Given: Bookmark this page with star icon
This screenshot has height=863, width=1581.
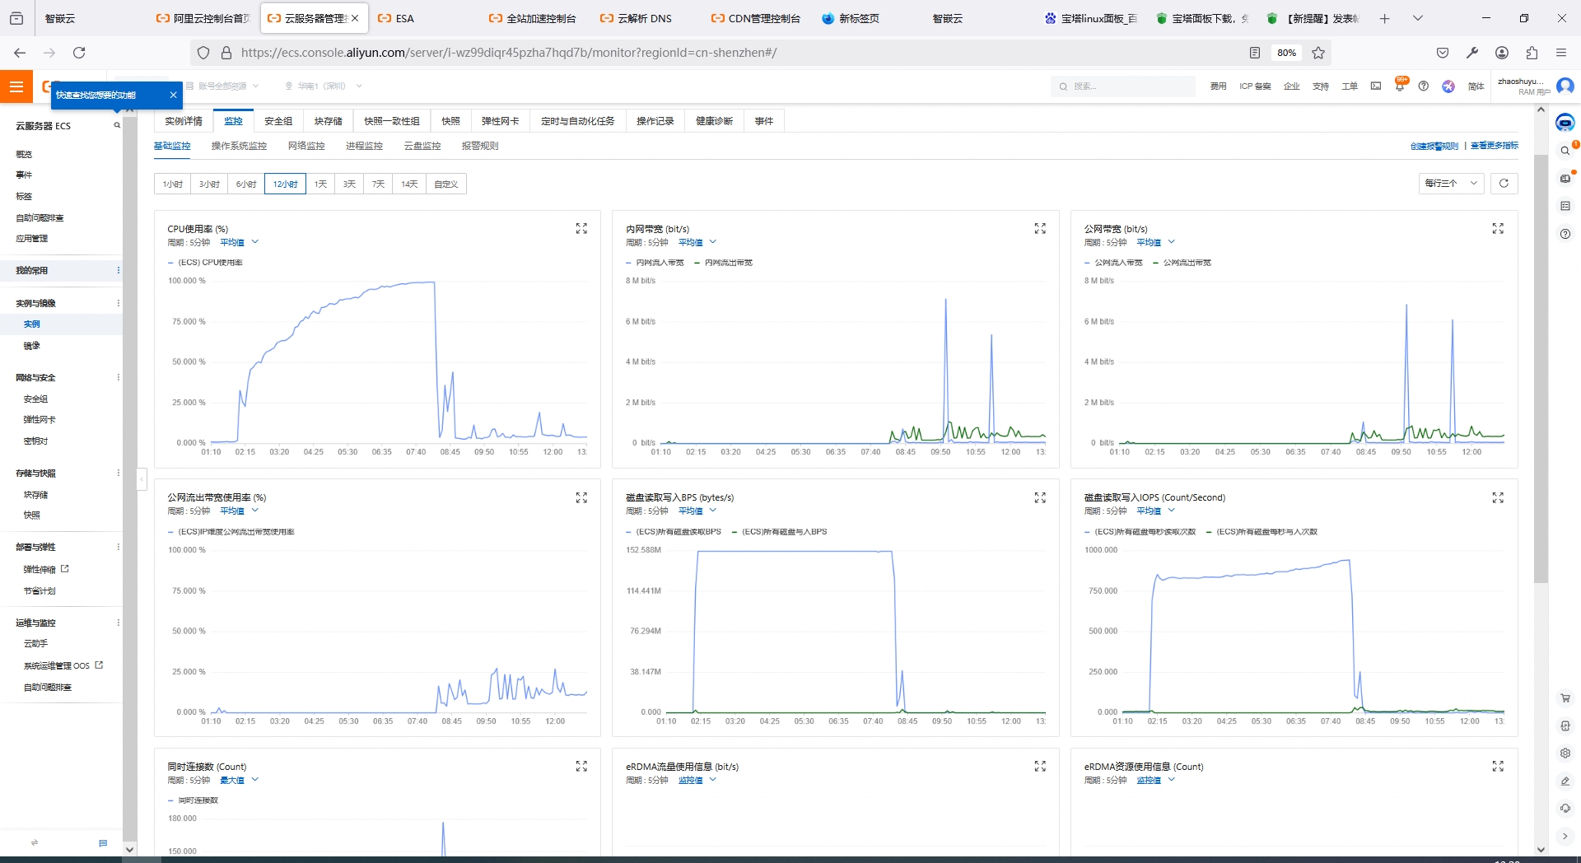Looking at the screenshot, I should (x=1318, y=53).
